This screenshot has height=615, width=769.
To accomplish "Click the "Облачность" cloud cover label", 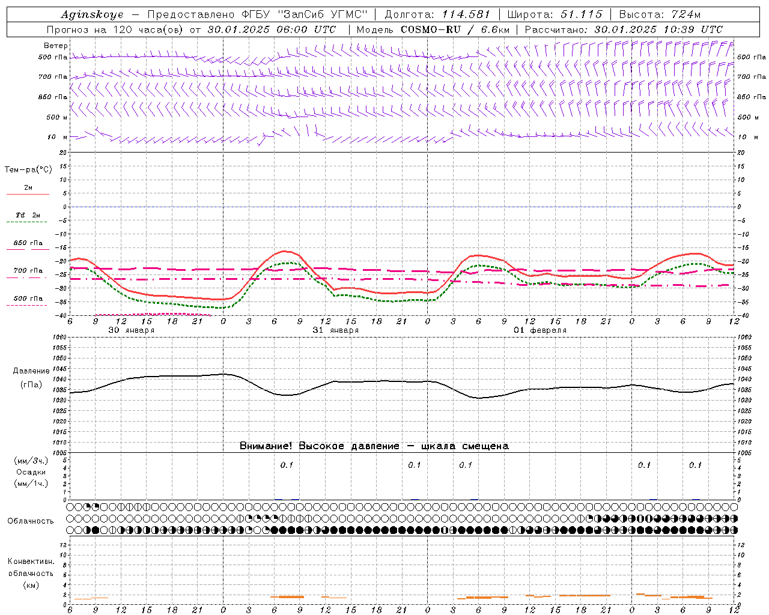I will tap(31, 521).
